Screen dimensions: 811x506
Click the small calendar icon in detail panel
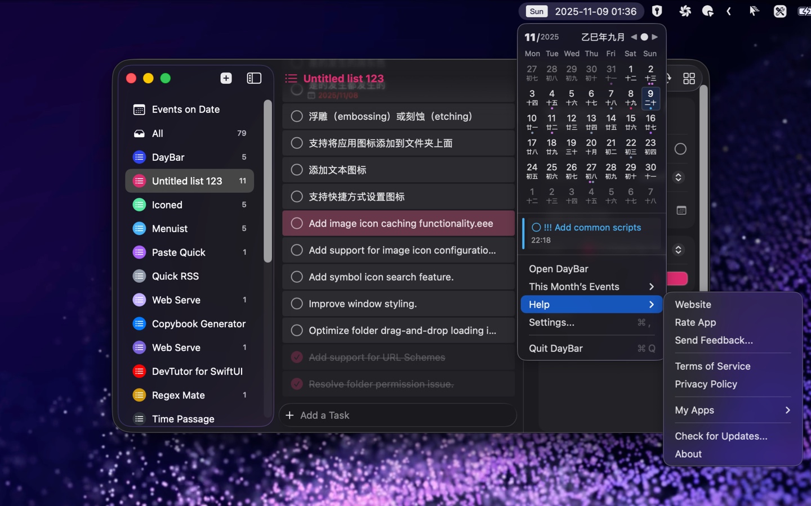(681, 210)
